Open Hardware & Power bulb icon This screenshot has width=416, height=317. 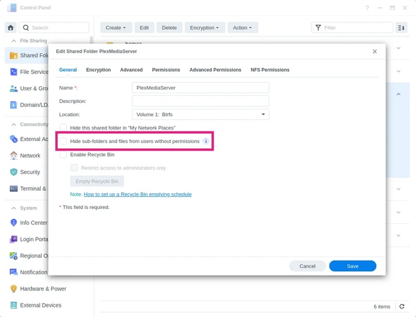[x=13, y=288]
